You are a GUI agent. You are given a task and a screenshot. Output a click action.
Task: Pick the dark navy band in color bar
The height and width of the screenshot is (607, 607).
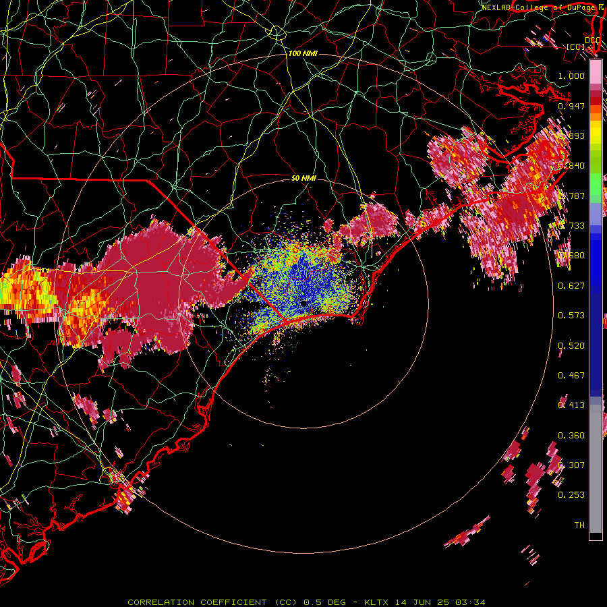pyautogui.click(x=596, y=345)
